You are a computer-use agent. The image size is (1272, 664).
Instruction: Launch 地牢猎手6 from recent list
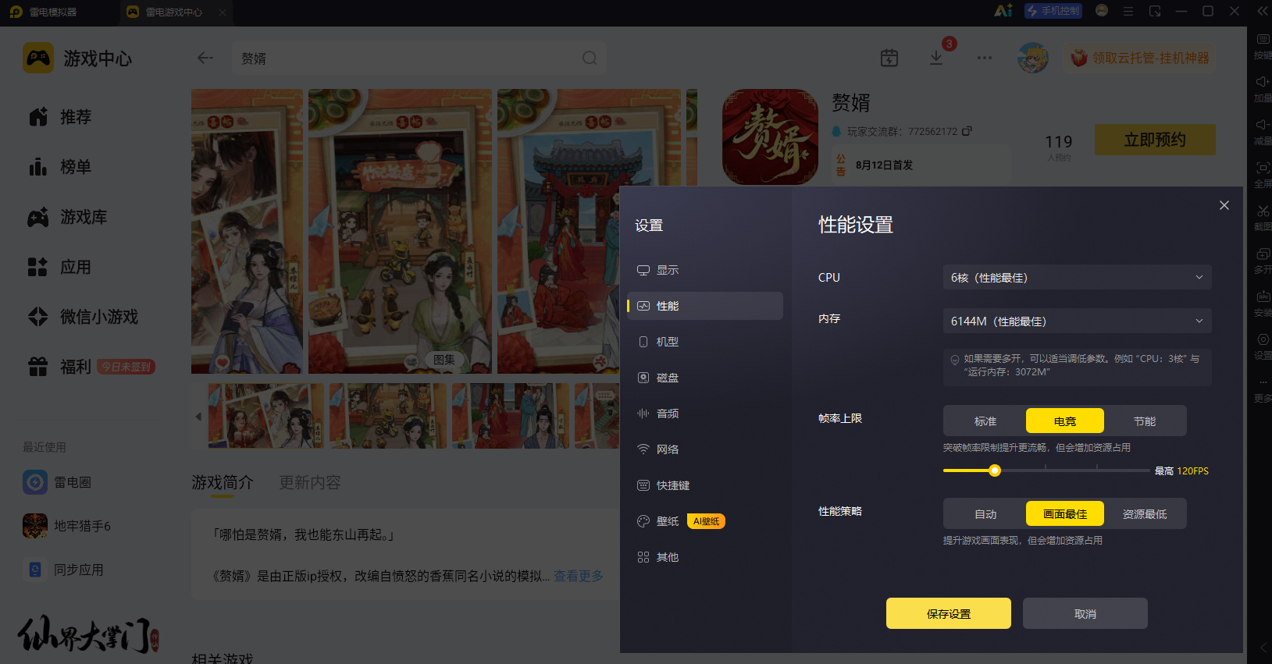(x=67, y=526)
